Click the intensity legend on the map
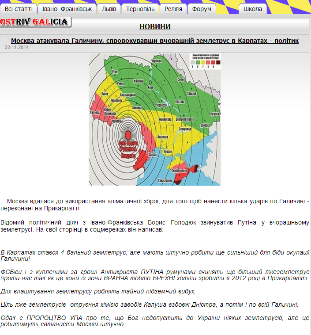Image resolution: width=311 pixels, height=335 pixels. click(205, 61)
